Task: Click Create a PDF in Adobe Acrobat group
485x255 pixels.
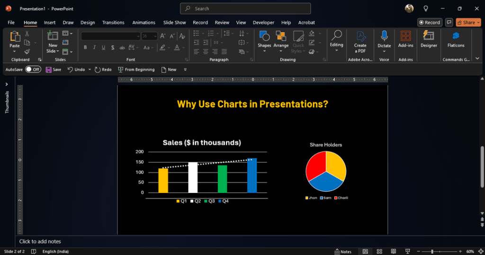Action: pyautogui.click(x=360, y=42)
